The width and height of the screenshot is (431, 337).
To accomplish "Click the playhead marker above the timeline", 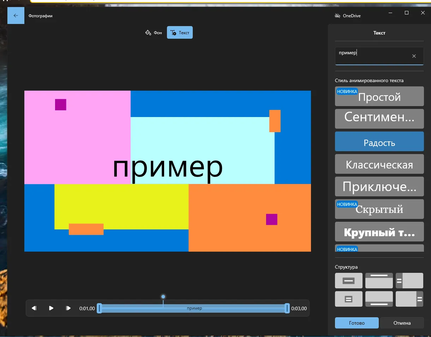I will pyautogui.click(x=163, y=297).
